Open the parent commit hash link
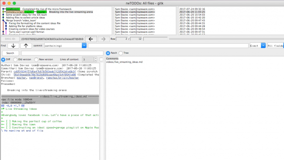Image resolution: width=284 pixels, height=160 pixels. click(x=45, y=72)
